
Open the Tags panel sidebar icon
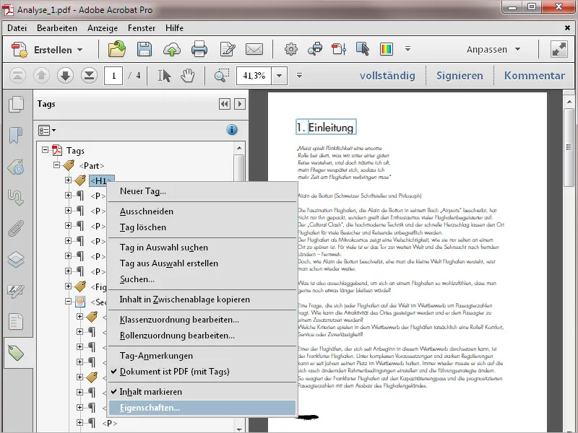pyautogui.click(x=16, y=353)
